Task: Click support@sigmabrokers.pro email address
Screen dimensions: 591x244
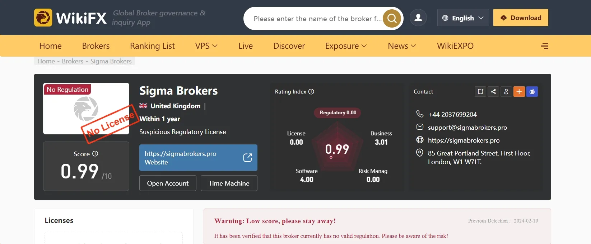Action: tap(467, 128)
